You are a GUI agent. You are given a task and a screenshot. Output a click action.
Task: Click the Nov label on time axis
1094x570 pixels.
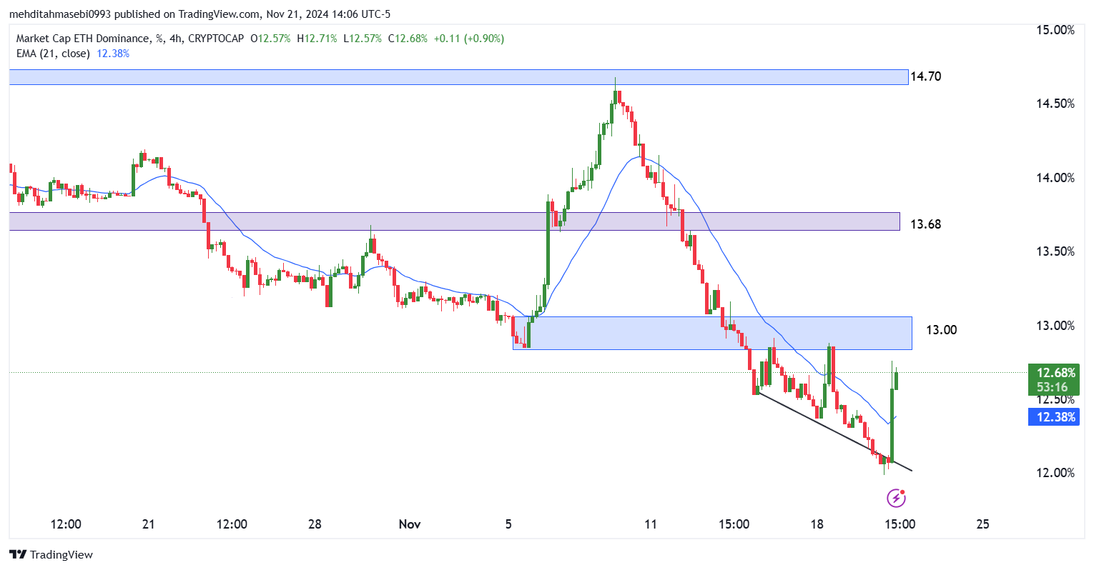tap(410, 524)
